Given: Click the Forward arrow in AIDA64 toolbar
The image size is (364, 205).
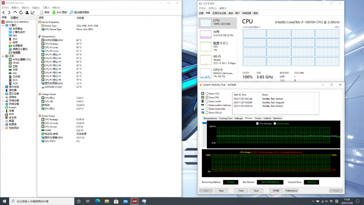Looking at the screenshot, I should [9, 12].
